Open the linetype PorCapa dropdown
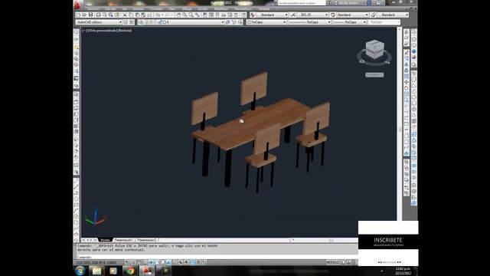 [309, 22]
